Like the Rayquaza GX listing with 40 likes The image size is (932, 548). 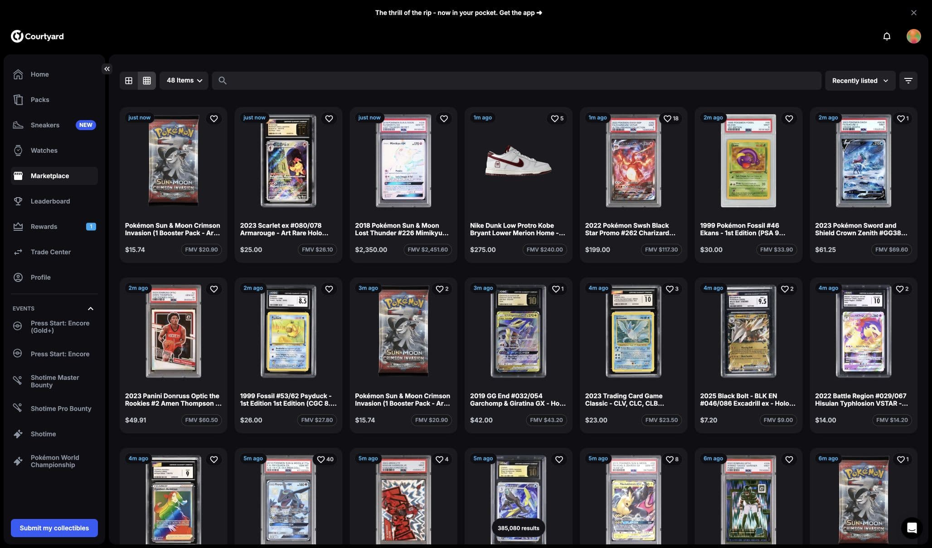pos(325,459)
